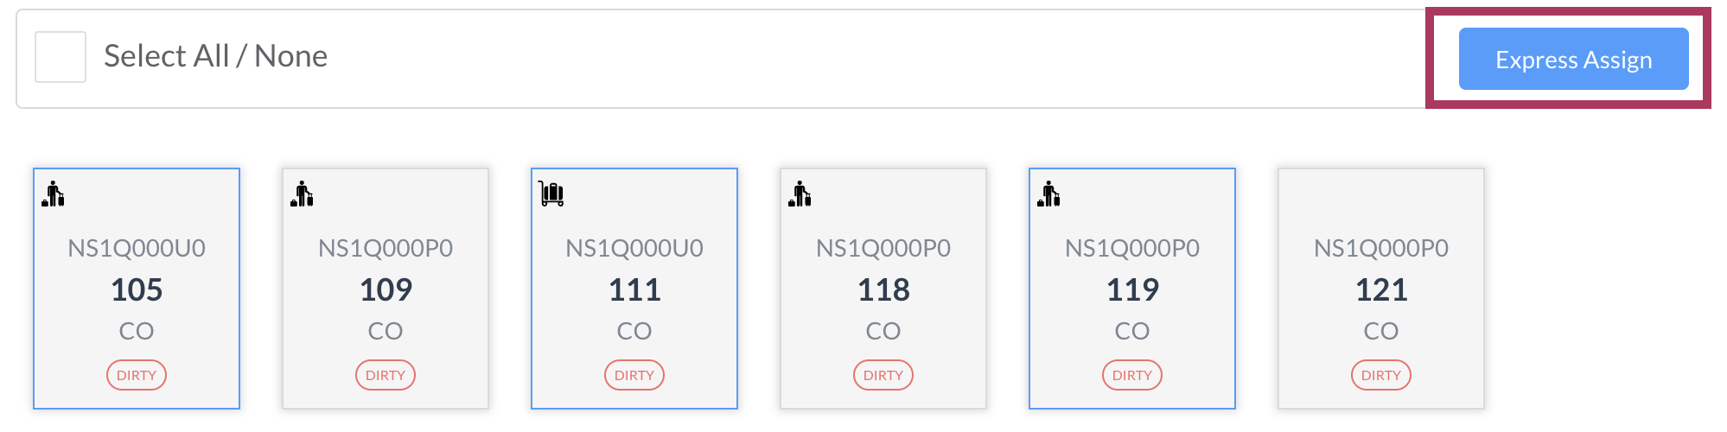Click the luggage cart icon on room 111
The height and width of the screenshot is (432, 1727).
551,194
